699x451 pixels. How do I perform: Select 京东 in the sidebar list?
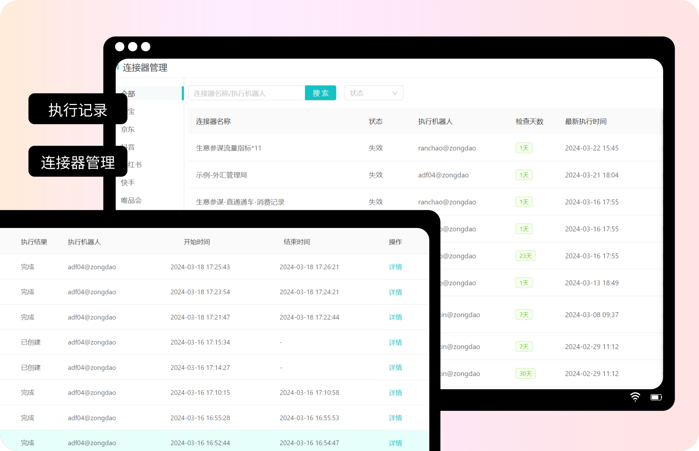pos(128,130)
